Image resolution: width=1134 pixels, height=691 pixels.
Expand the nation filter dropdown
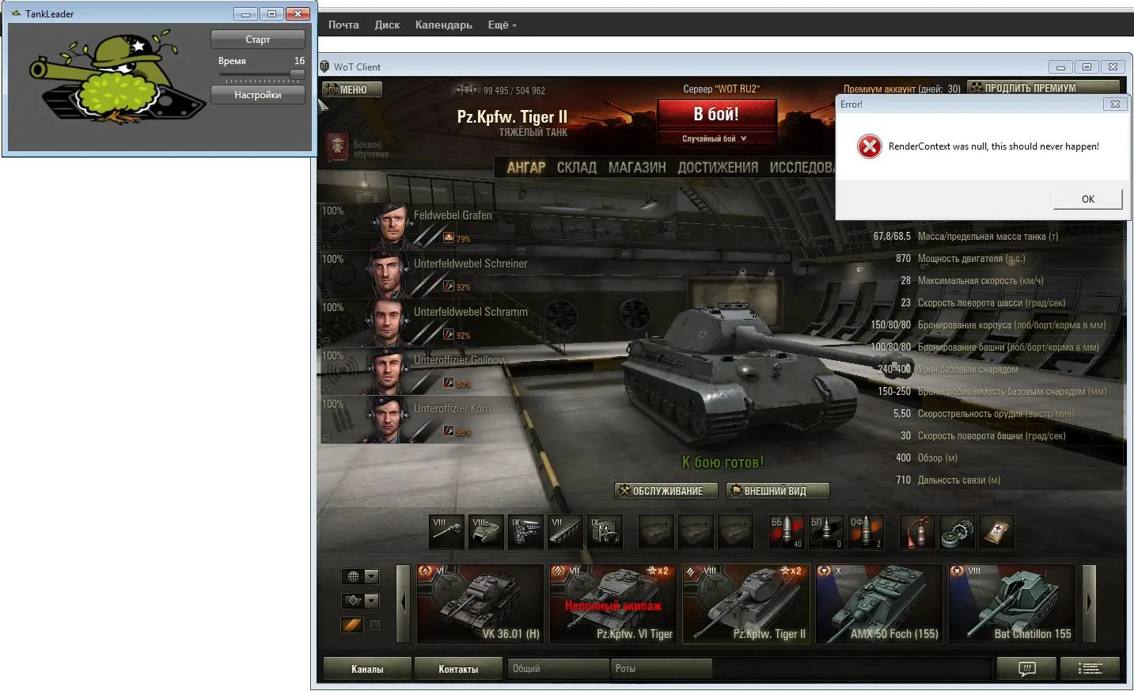(x=371, y=576)
